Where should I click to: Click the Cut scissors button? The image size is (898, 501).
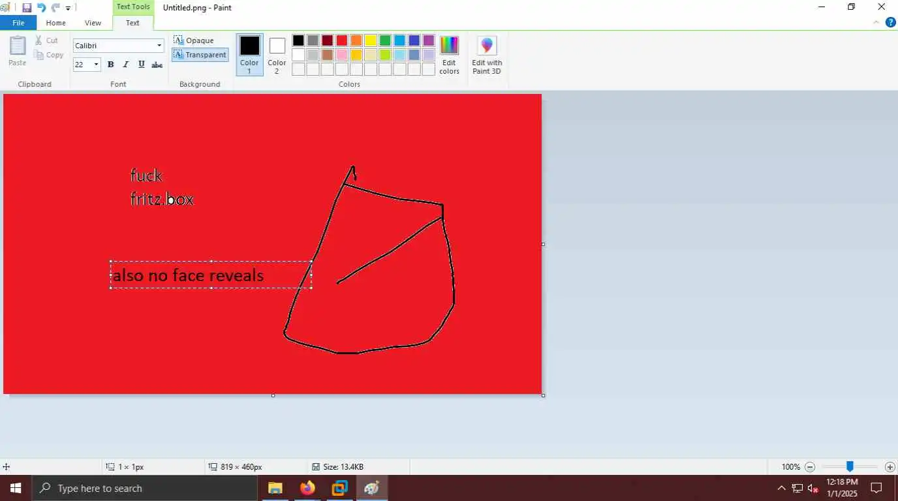[46, 40]
